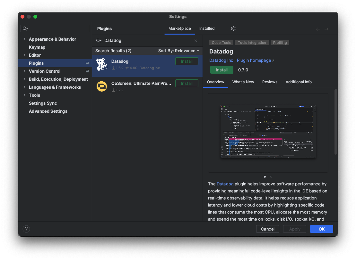
Task: Select the second screenshot carousel dot
Action: (271, 177)
